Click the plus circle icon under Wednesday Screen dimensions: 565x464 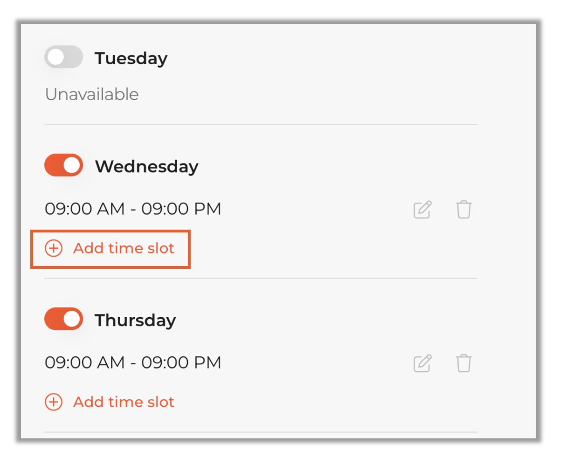pos(54,248)
